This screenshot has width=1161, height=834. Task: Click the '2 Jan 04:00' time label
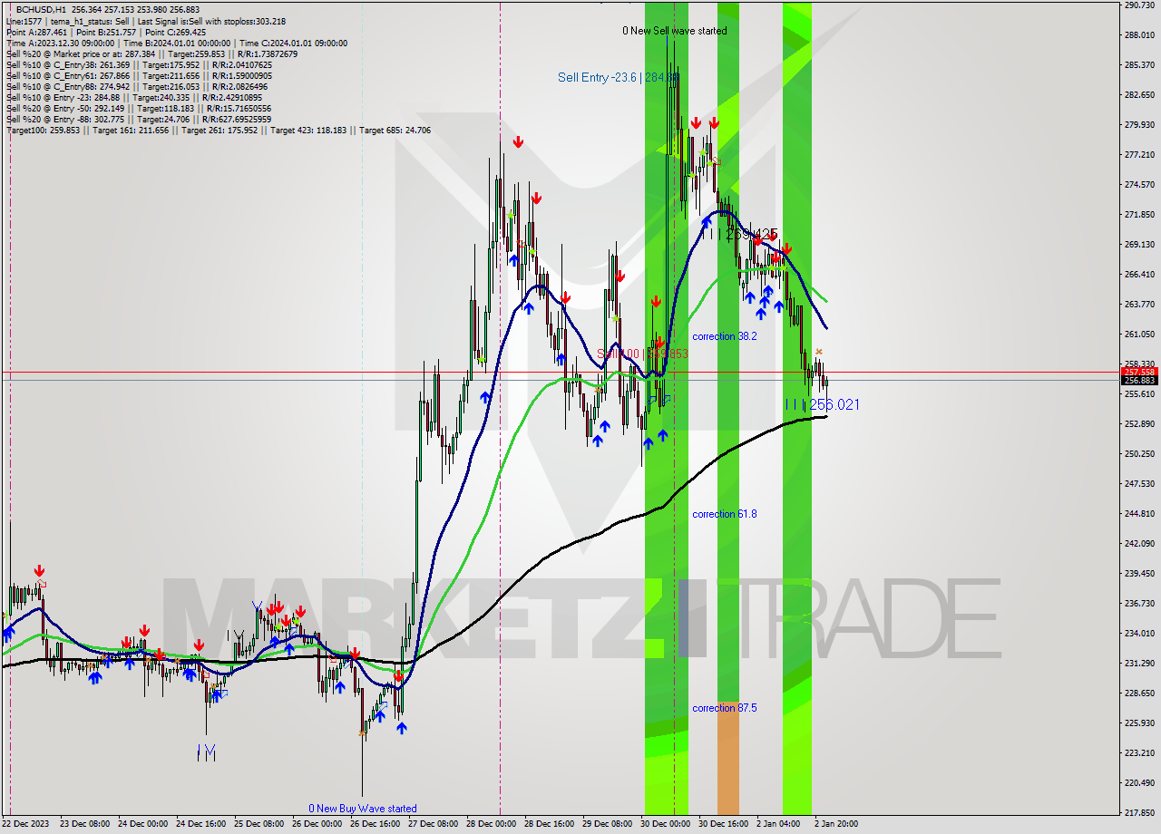point(778,824)
